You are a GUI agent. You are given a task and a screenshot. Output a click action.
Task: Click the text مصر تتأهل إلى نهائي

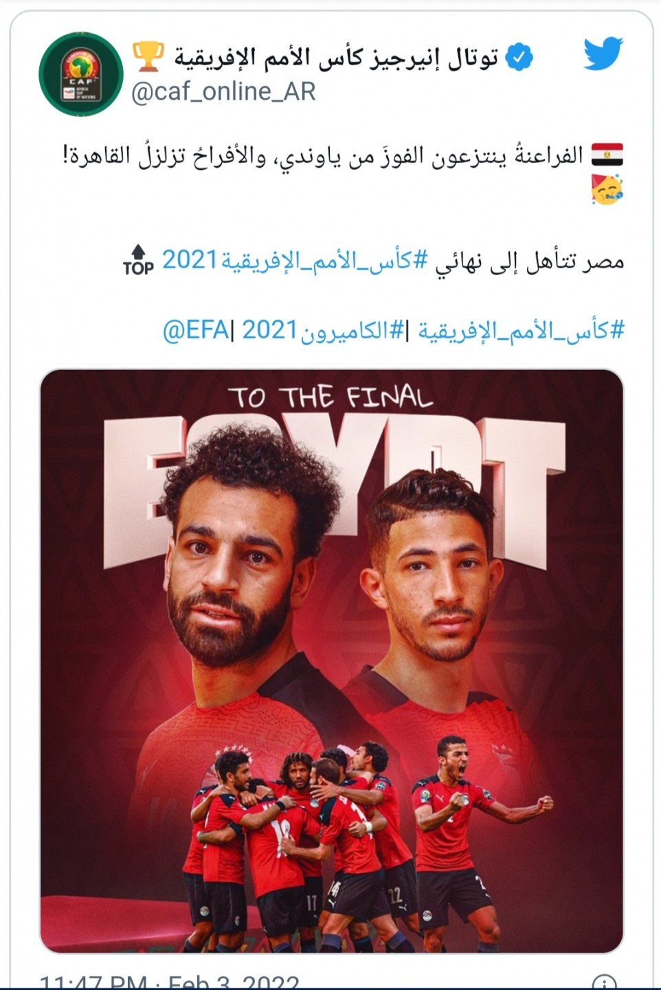point(530,261)
